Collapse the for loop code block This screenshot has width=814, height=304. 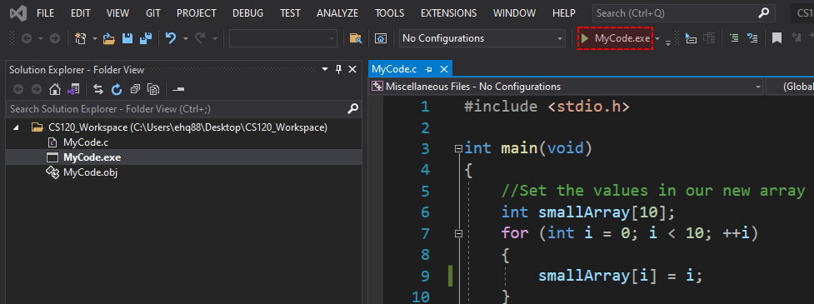coord(458,234)
